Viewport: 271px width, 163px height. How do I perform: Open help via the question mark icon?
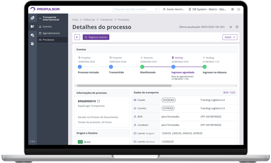click(237, 27)
